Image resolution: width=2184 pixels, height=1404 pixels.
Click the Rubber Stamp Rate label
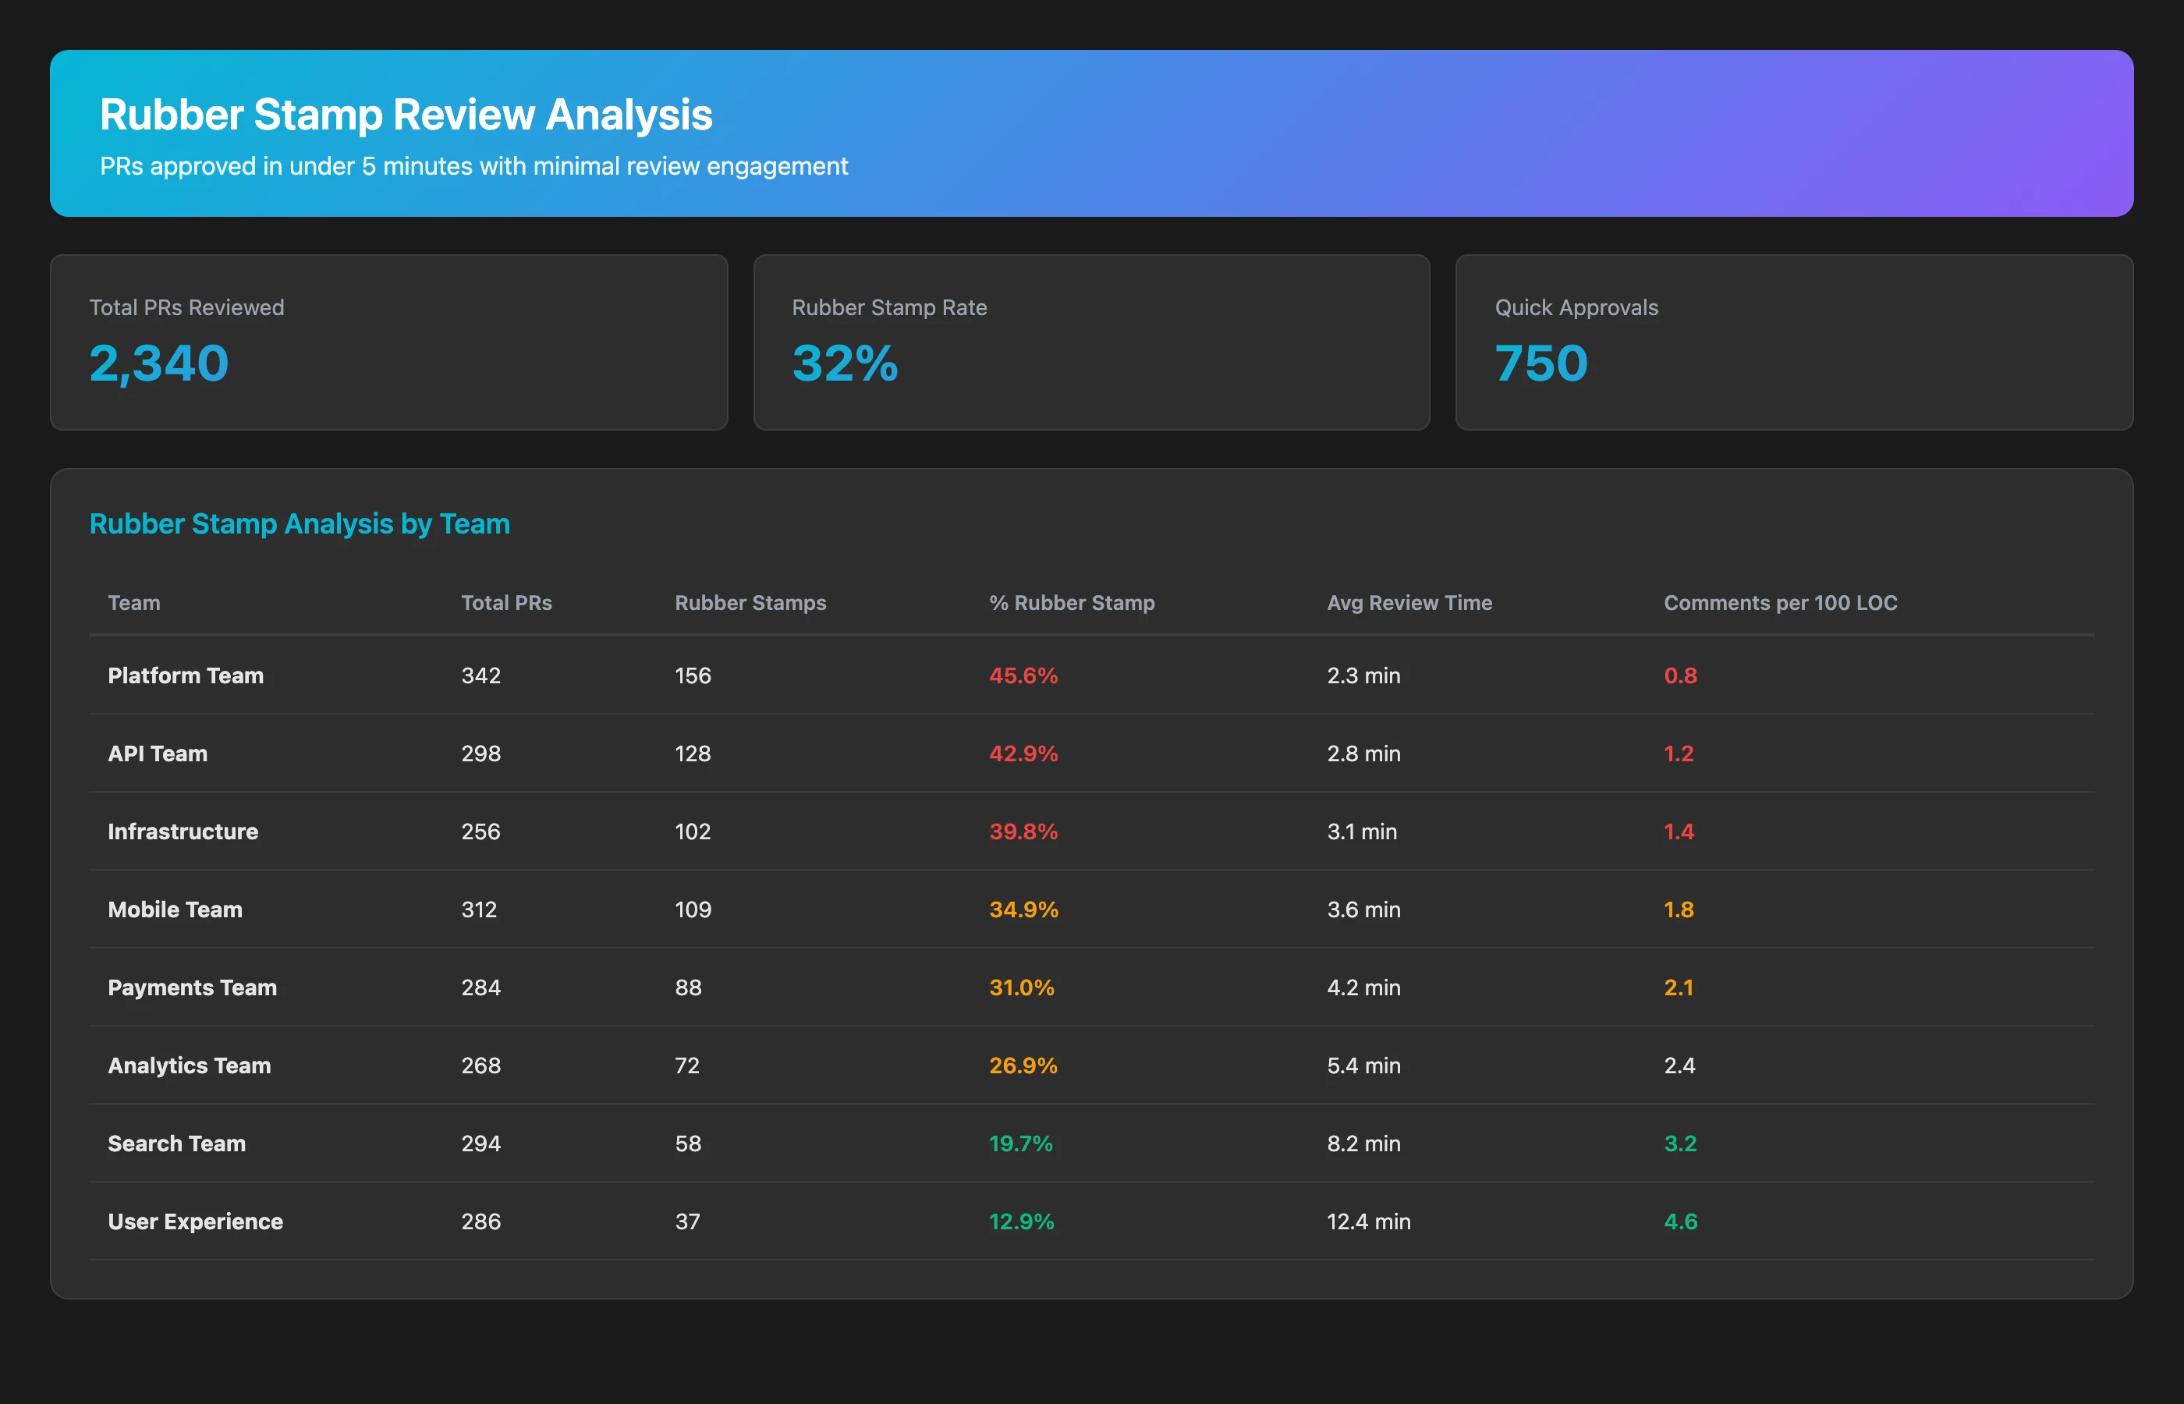tap(888, 307)
